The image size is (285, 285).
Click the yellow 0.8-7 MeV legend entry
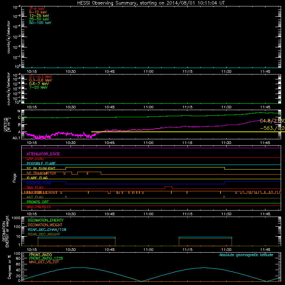coord(39,84)
